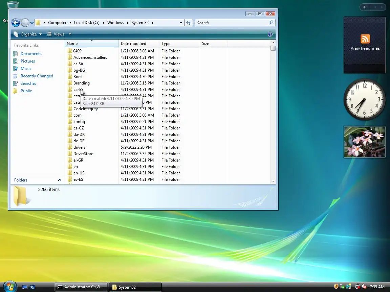The width and height of the screenshot is (390, 292).
Task: Select the com folder icon
Action: tap(70, 115)
